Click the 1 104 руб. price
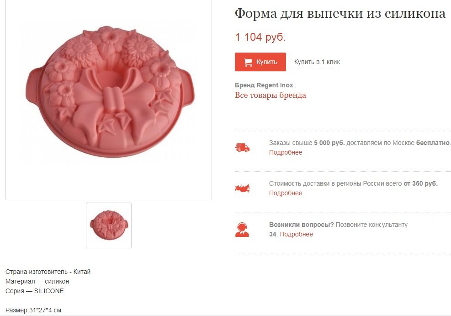 [x=260, y=37]
